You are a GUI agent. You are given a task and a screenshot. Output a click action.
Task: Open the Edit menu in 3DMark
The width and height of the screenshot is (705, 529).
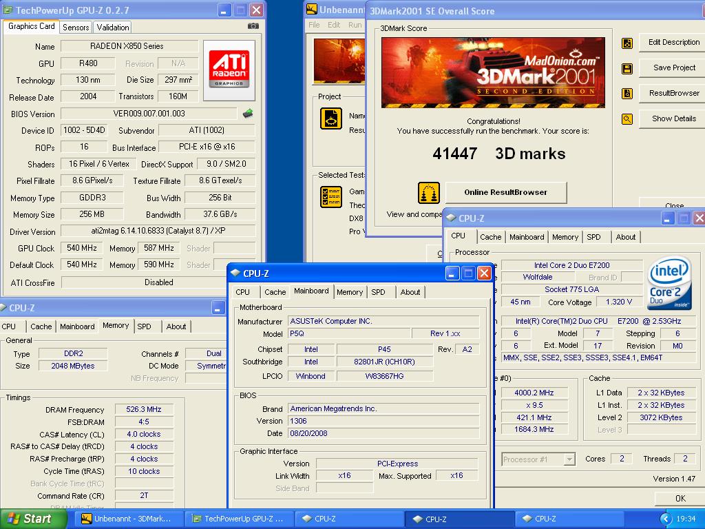tap(334, 25)
